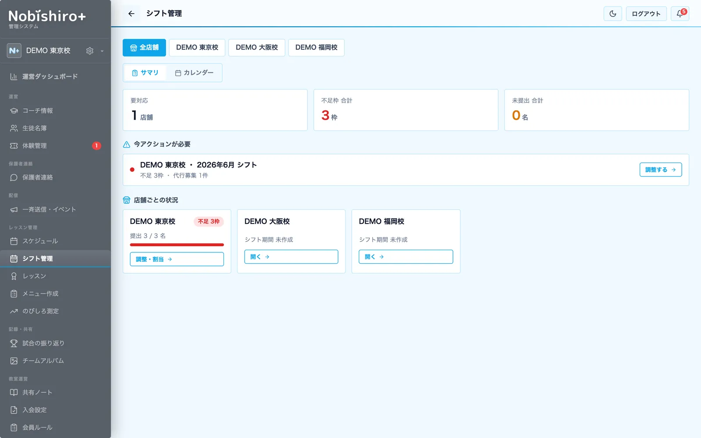This screenshot has width=701, height=438.
Task: Switch to the カレンダー view
Action: click(194, 73)
